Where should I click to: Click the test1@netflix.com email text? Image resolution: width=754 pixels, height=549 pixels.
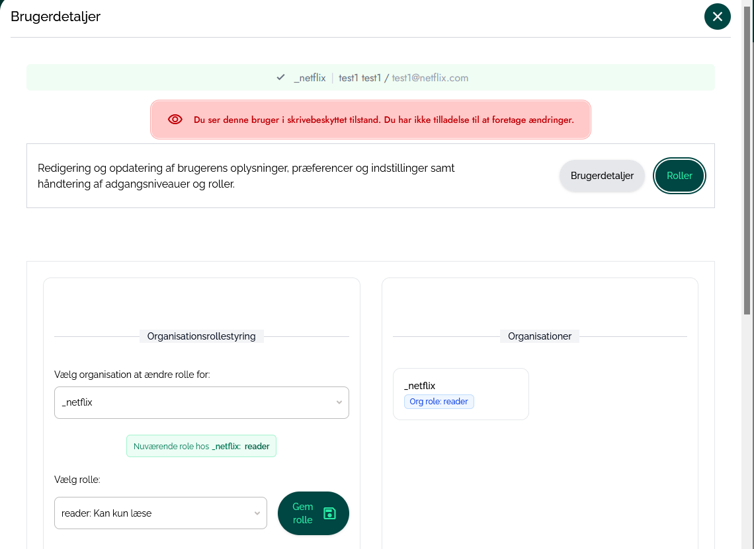(430, 78)
